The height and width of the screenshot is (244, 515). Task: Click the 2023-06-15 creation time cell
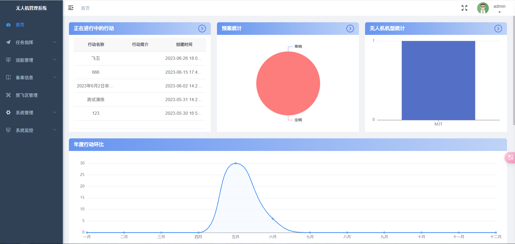pos(183,72)
